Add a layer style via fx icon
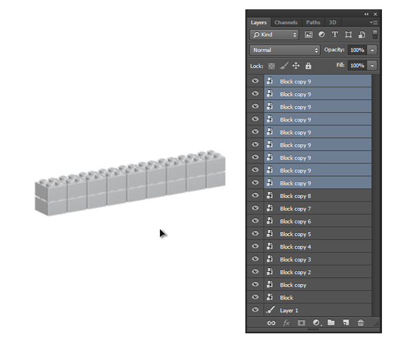The image size is (400, 350). click(x=286, y=323)
